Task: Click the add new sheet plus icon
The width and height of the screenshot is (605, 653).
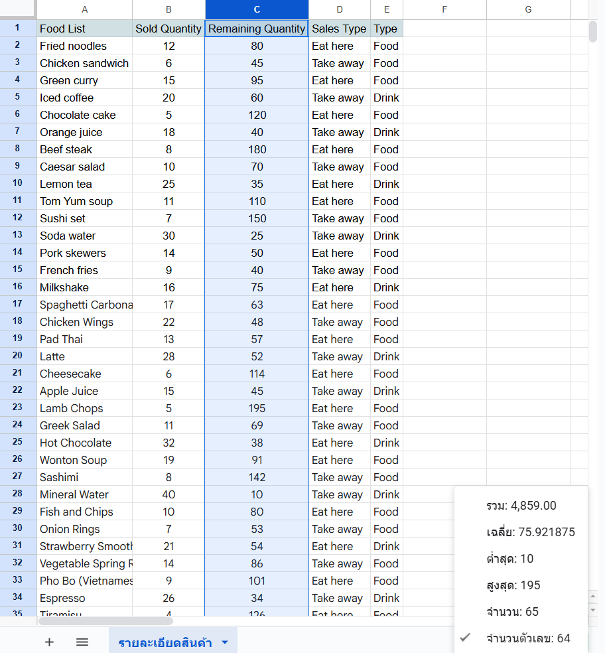Action: (49, 642)
